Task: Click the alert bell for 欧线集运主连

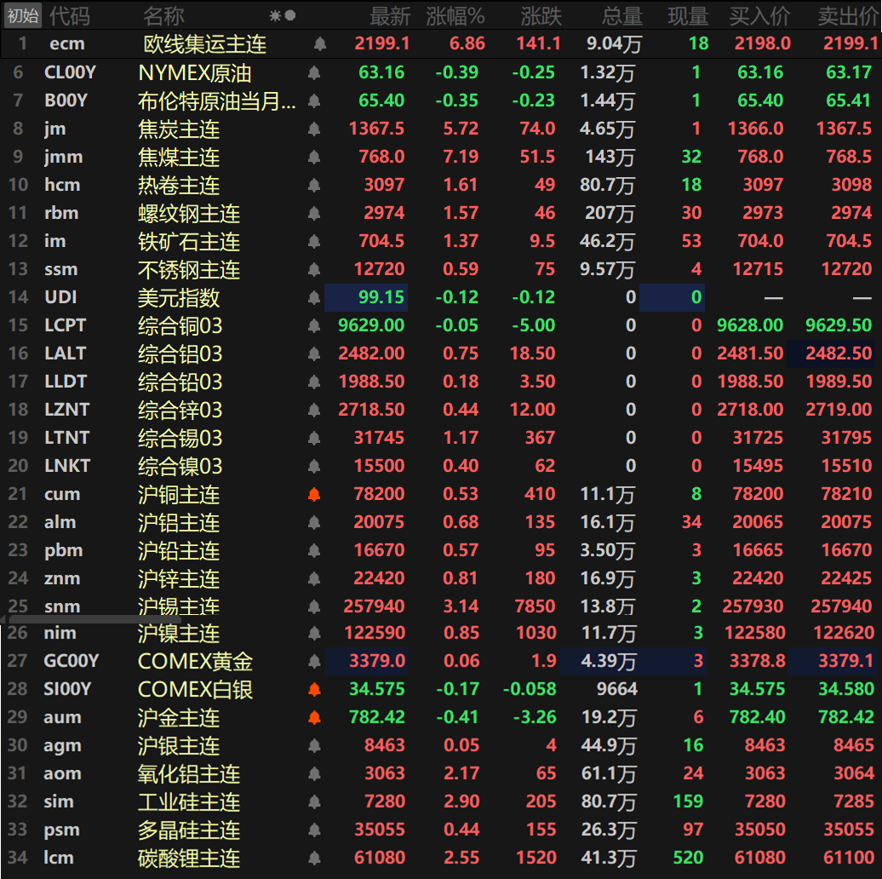Action: click(320, 44)
